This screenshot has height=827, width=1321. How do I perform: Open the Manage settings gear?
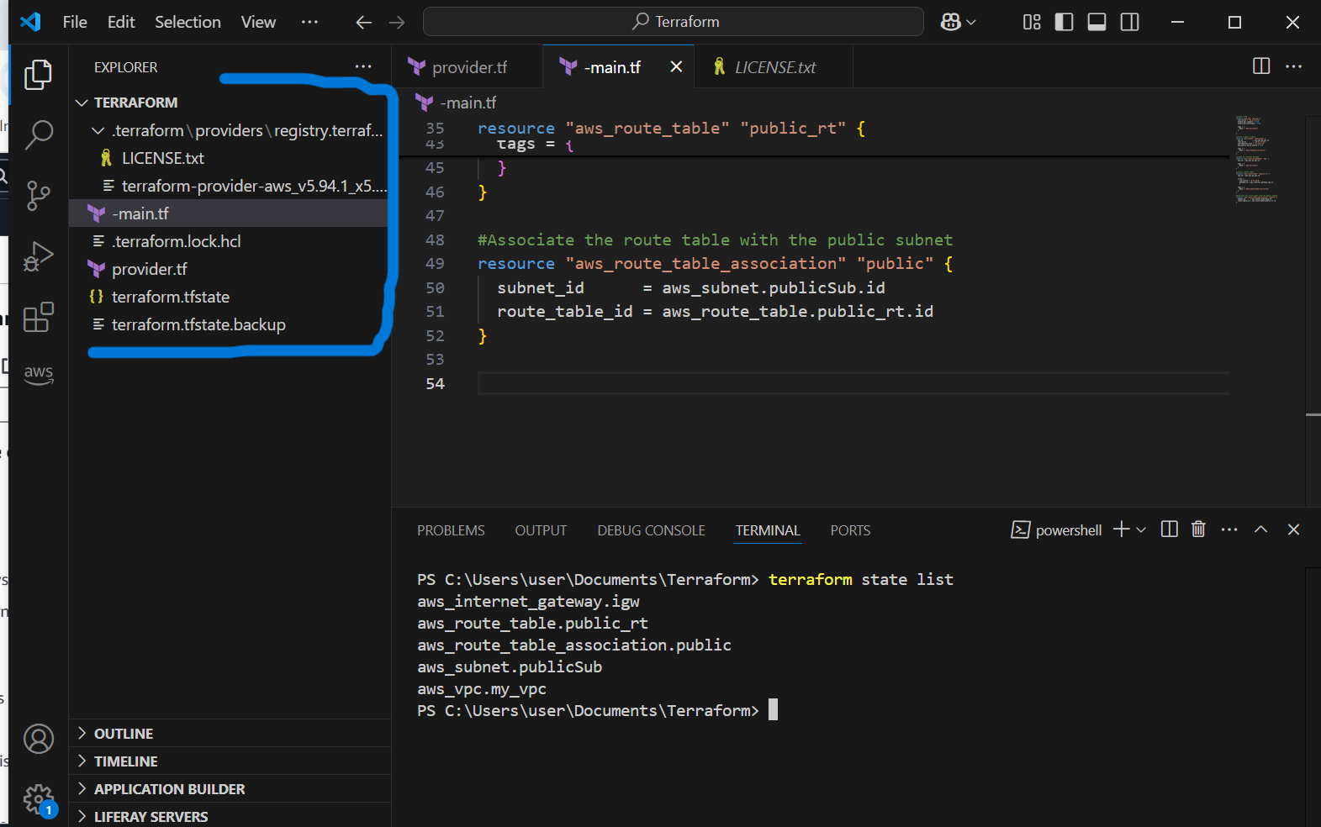(39, 799)
